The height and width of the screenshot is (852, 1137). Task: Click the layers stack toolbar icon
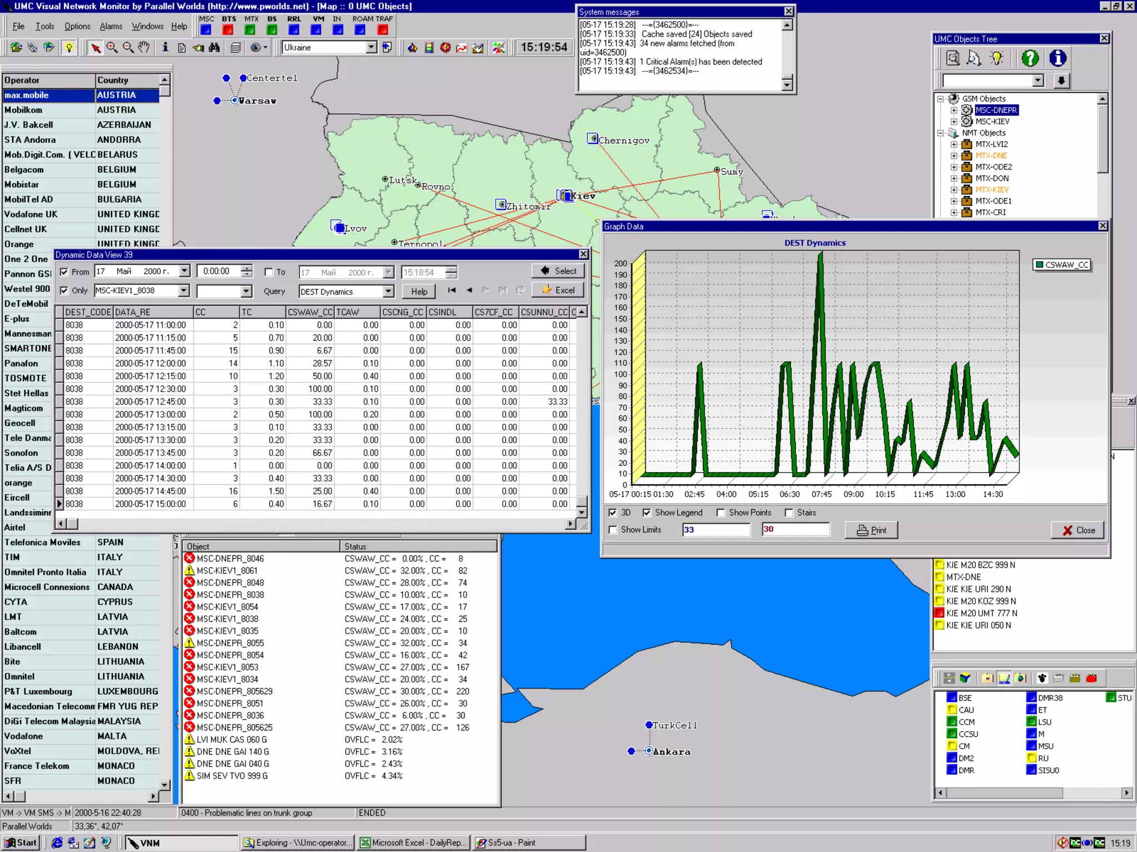tap(236, 48)
